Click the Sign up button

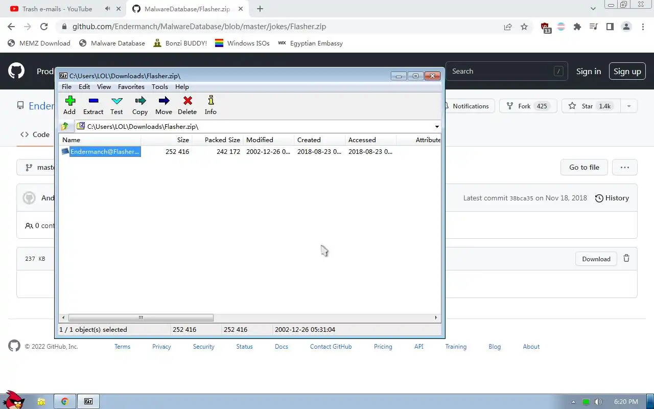tap(627, 71)
